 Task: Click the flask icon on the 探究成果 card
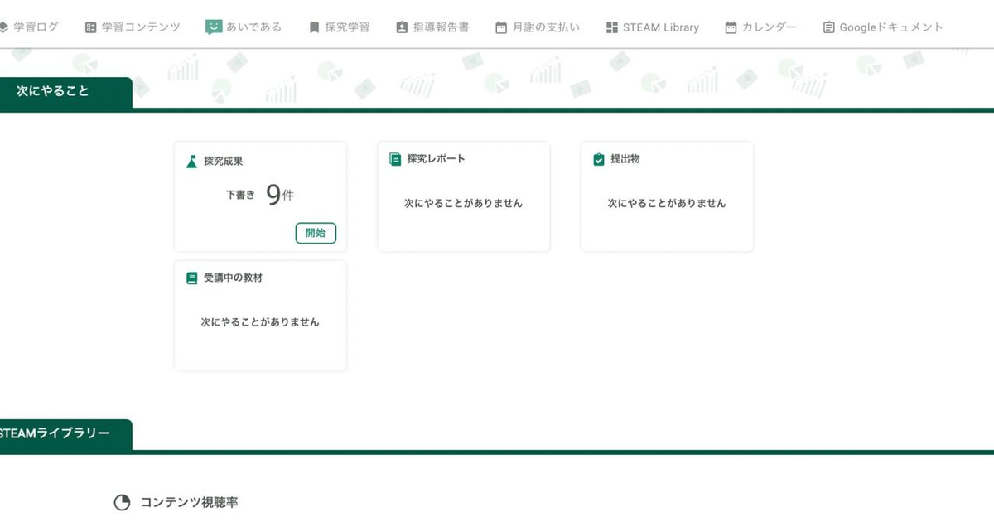click(191, 161)
